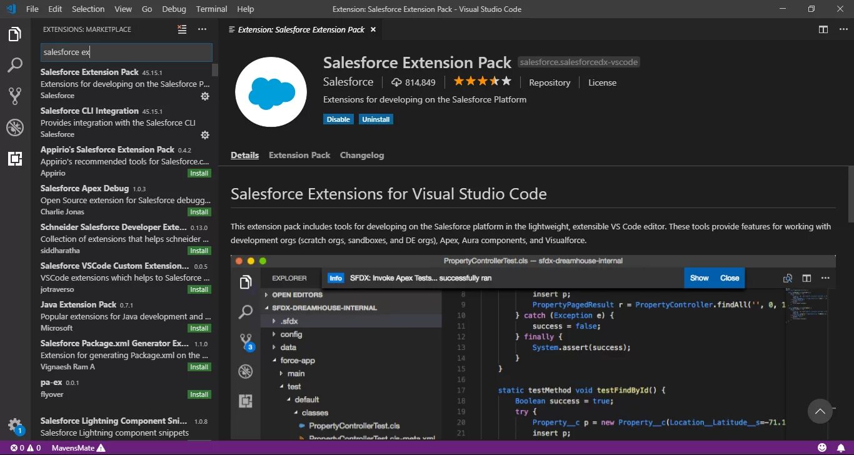Click the Salesforce cloud logo
This screenshot has height=455, width=854.
click(271, 91)
